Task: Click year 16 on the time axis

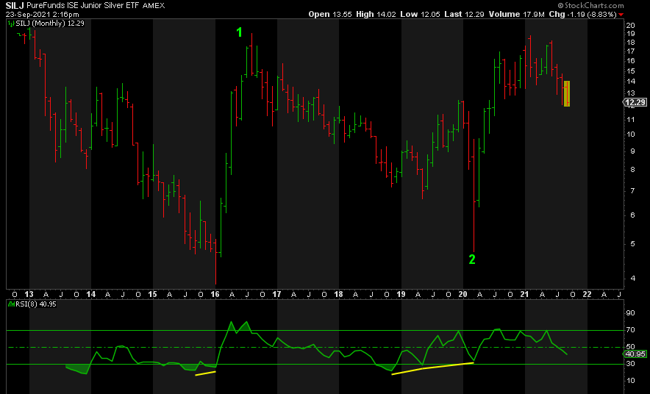Action: pos(215,294)
